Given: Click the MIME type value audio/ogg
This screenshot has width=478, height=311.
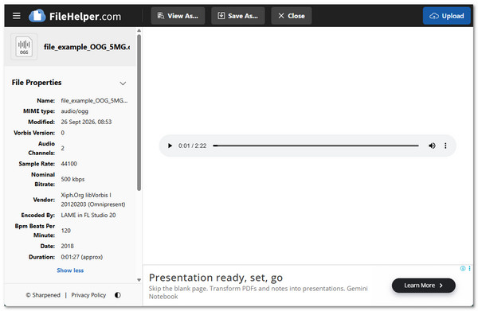Looking at the screenshot, I should pyautogui.click(x=75, y=111).
